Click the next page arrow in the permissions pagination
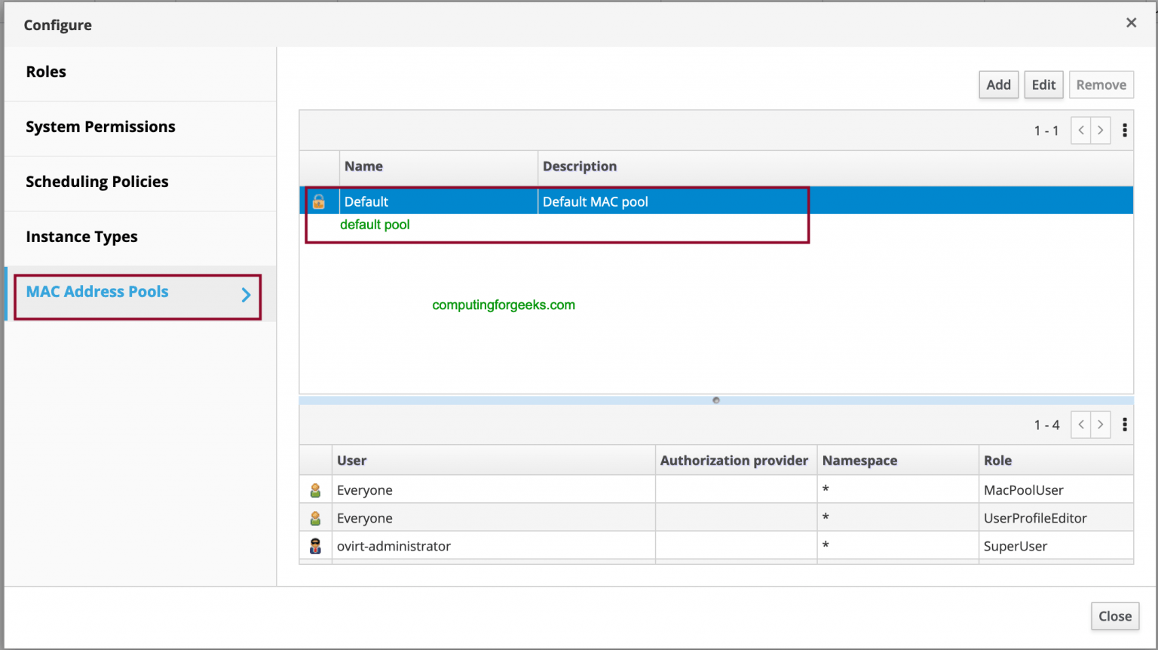 pyautogui.click(x=1100, y=424)
